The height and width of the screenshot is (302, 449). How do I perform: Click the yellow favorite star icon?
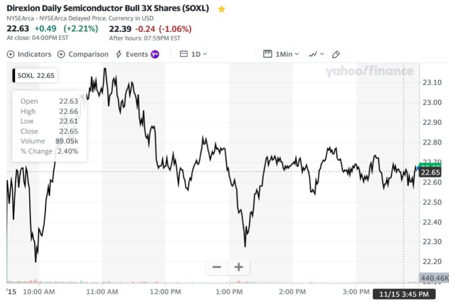coord(222,10)
